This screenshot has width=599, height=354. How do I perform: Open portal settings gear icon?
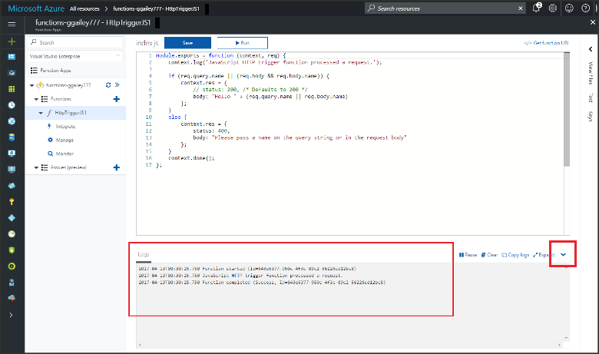coord(553,8)
